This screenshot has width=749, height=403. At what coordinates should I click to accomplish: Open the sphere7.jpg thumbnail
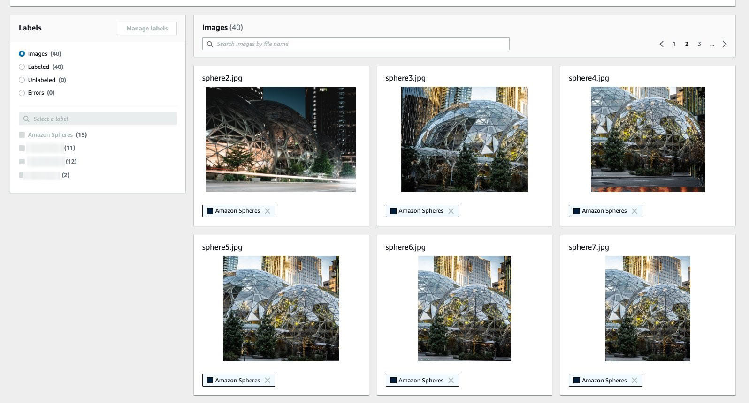click(648, 308)
